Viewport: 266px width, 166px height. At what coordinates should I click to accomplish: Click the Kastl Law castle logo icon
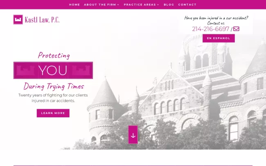point(18,20)
